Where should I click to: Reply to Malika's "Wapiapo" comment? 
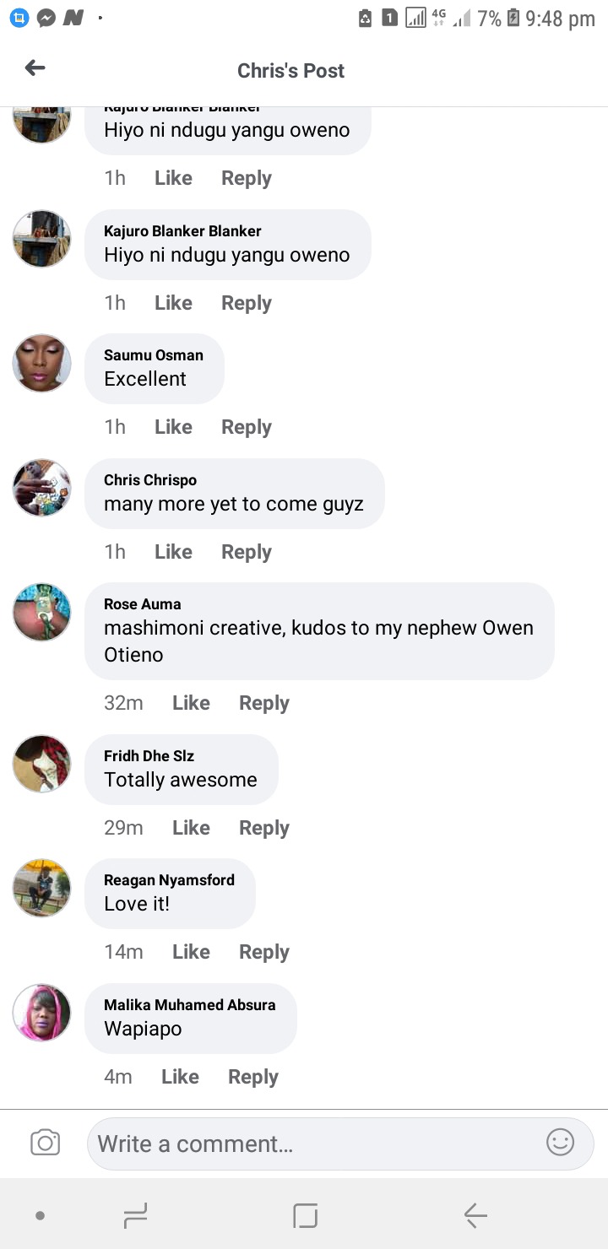(x=253, y=1077)
